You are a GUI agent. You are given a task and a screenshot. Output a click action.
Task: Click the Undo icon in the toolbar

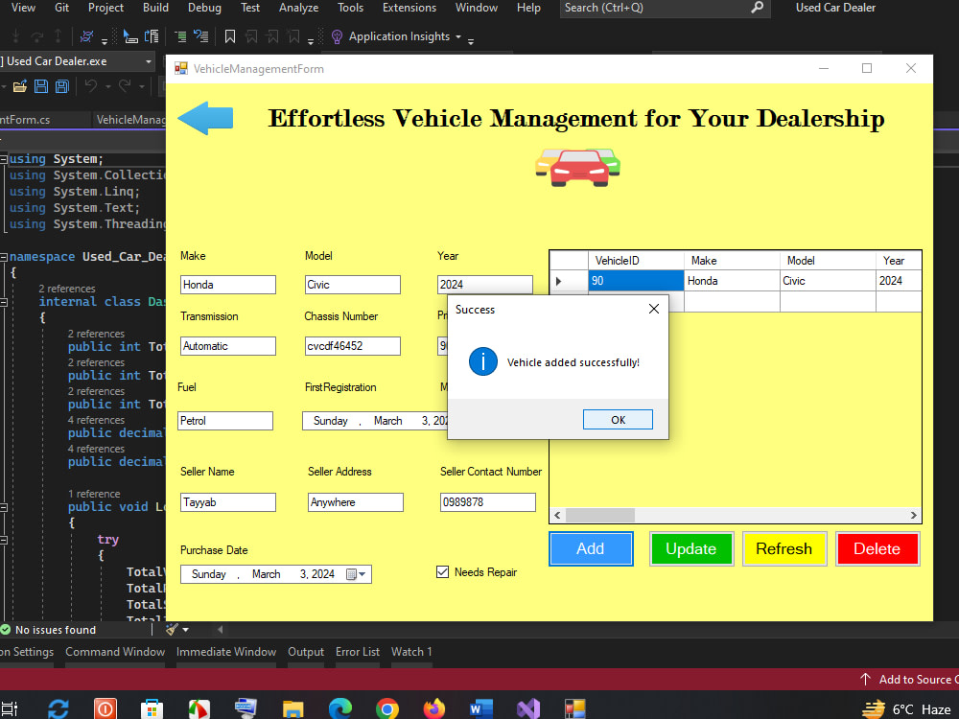click(92, 86)
